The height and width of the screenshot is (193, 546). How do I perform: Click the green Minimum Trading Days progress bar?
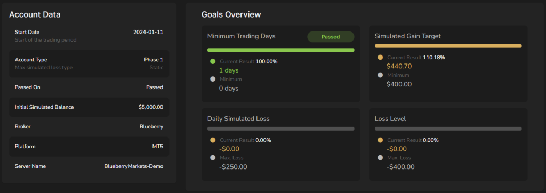(280, 50)
